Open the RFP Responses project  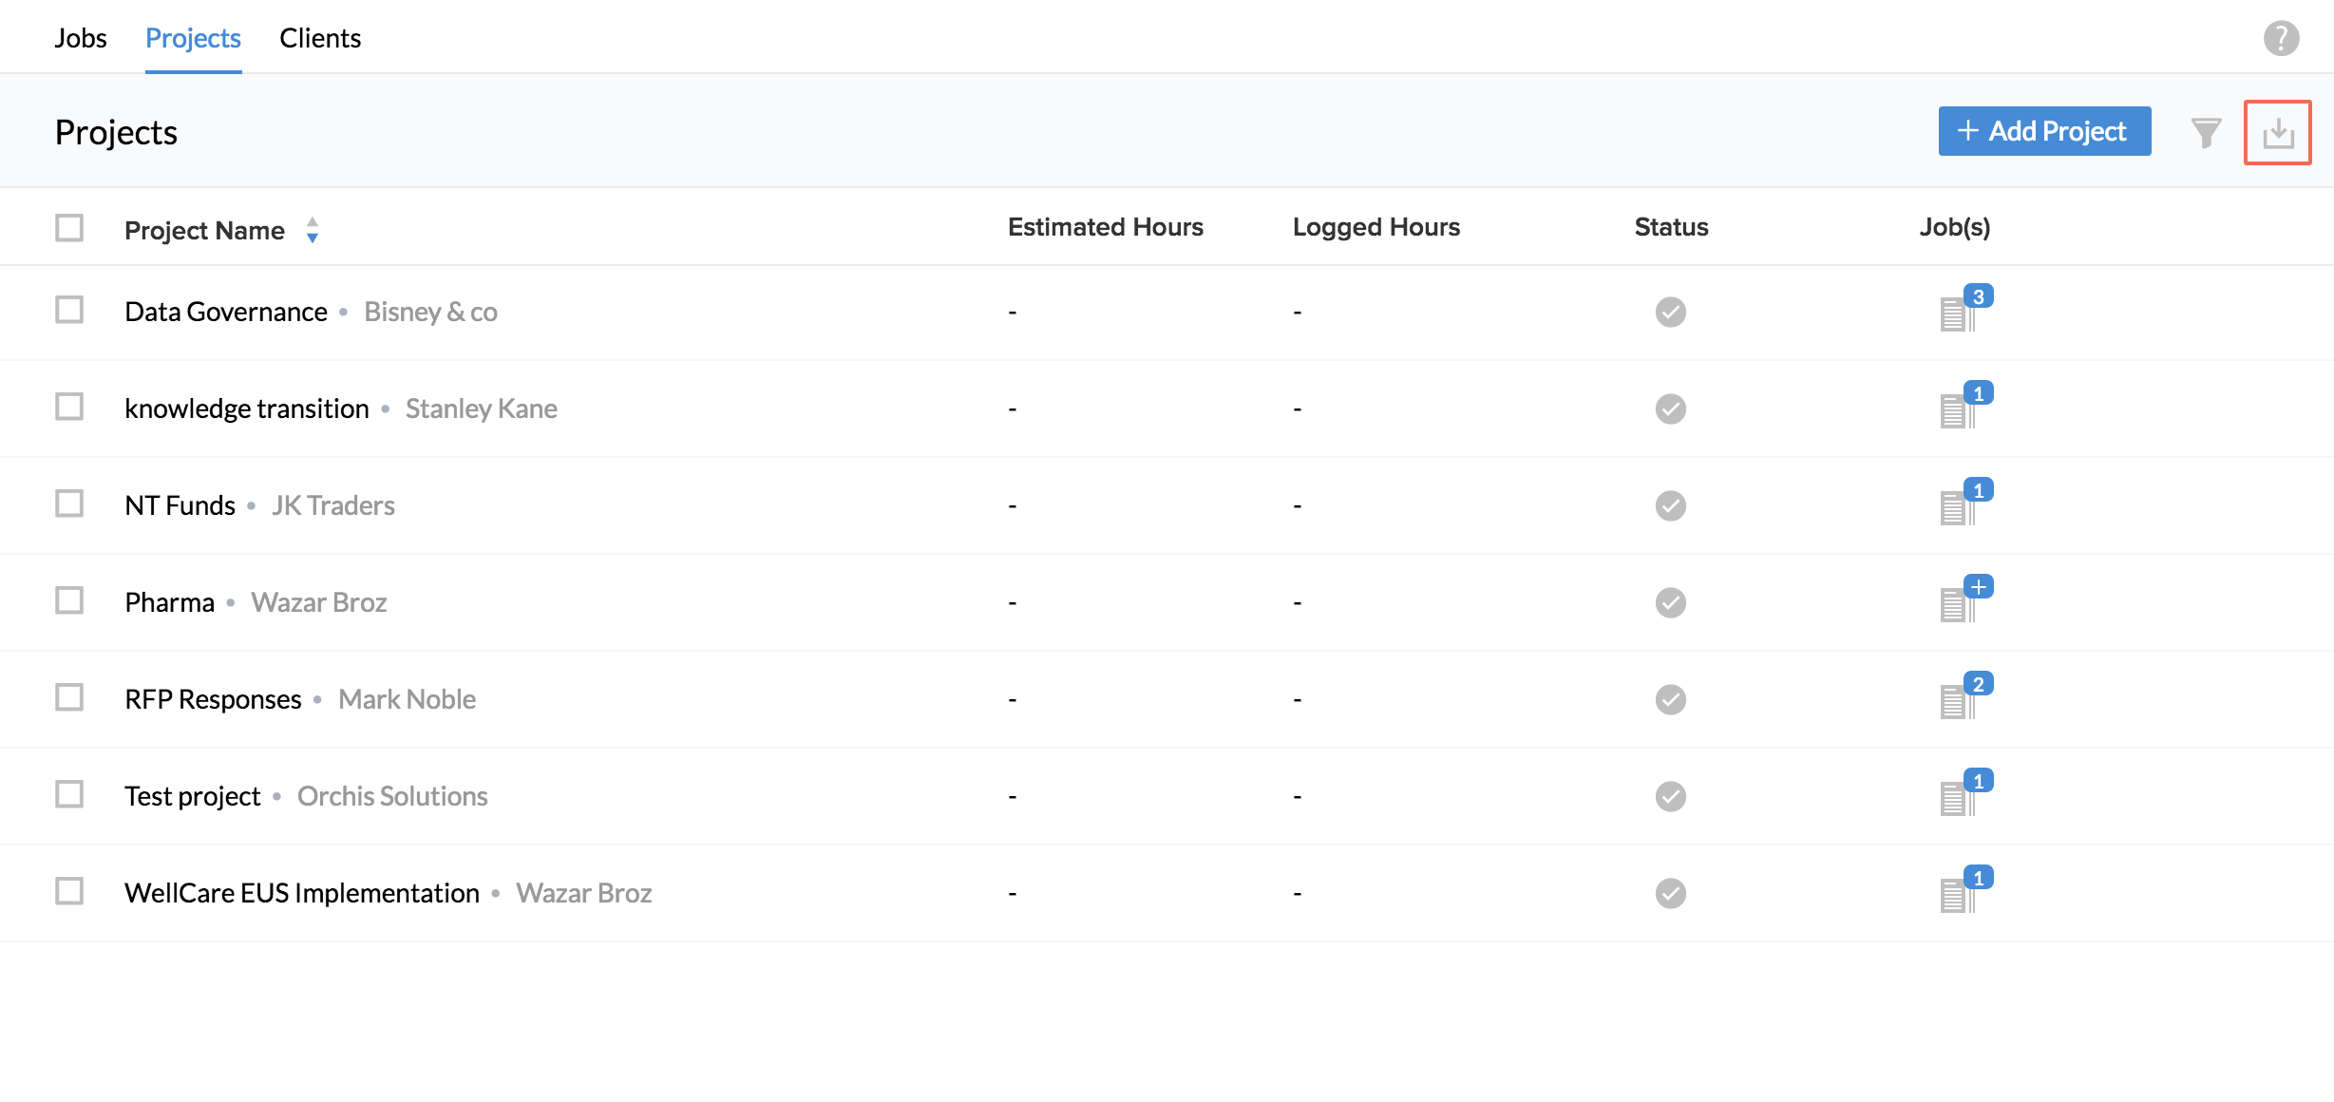pyautogui.click(x=213, y=699)
